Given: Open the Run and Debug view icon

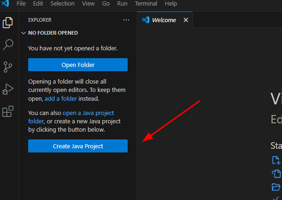Looking at the screenshot, I should (7, 89).
